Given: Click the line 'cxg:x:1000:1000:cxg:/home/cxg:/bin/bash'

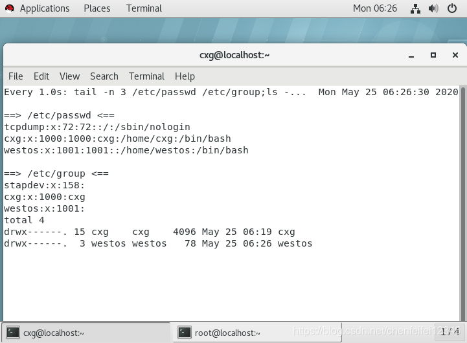Looking at the screenshot, I should pyautogui.click(x=118, y=138).
